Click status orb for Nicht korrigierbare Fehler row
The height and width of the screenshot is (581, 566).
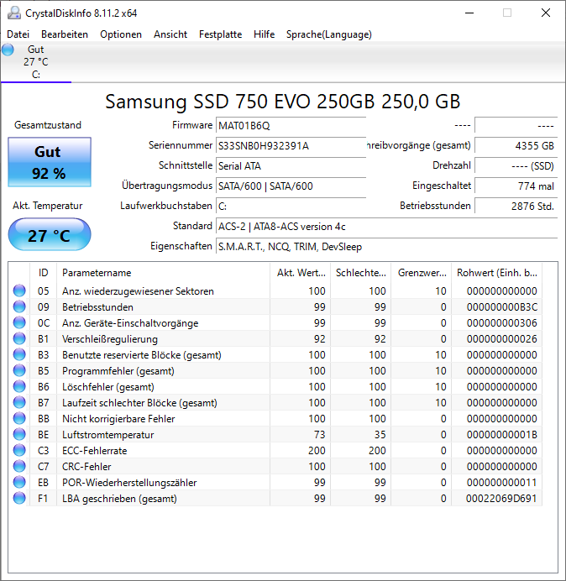tap(19, 418)
